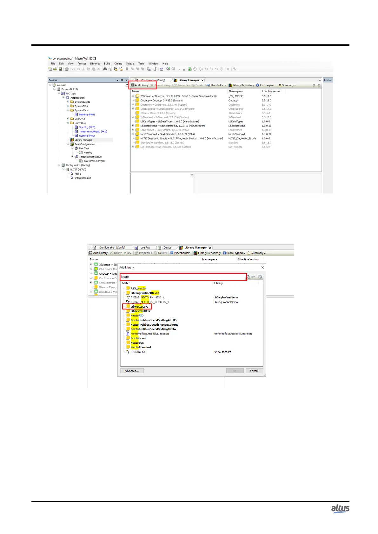The image size is (378, 534).
Task: Click the Advanced... button
Action: coord(132,371)
